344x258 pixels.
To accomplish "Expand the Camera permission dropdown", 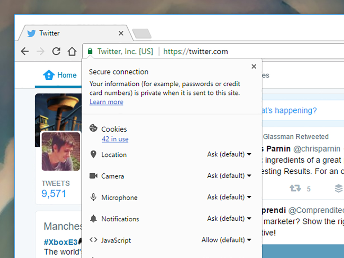I will (x=229, y=176).
